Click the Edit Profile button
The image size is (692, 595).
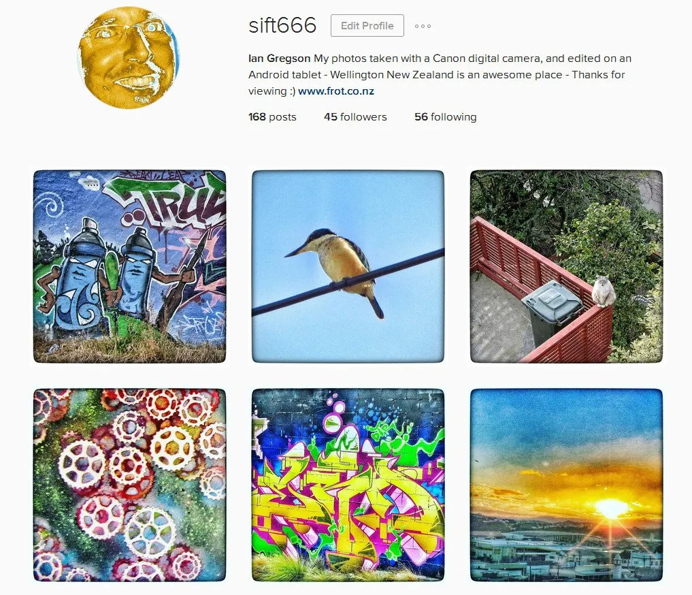[x=367, y=26]
